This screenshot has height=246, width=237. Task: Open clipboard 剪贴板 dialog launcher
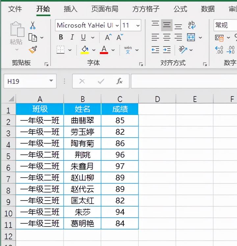[46, 64]
